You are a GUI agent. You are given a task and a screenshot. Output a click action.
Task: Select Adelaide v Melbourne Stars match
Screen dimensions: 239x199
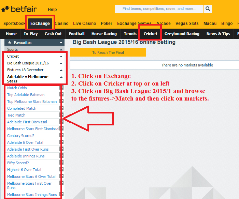click(x=28, y=79)
